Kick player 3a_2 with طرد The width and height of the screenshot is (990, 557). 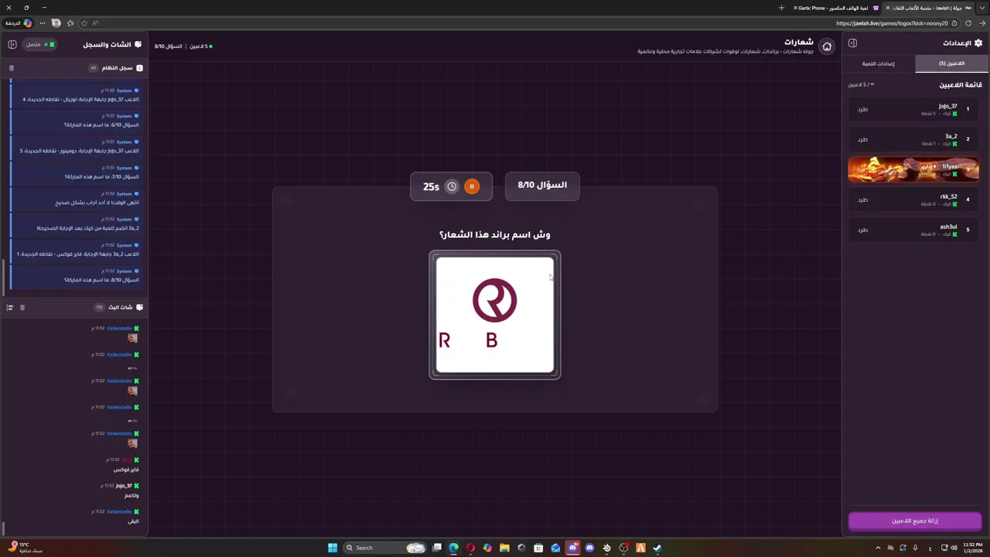(x=862, y=139)
